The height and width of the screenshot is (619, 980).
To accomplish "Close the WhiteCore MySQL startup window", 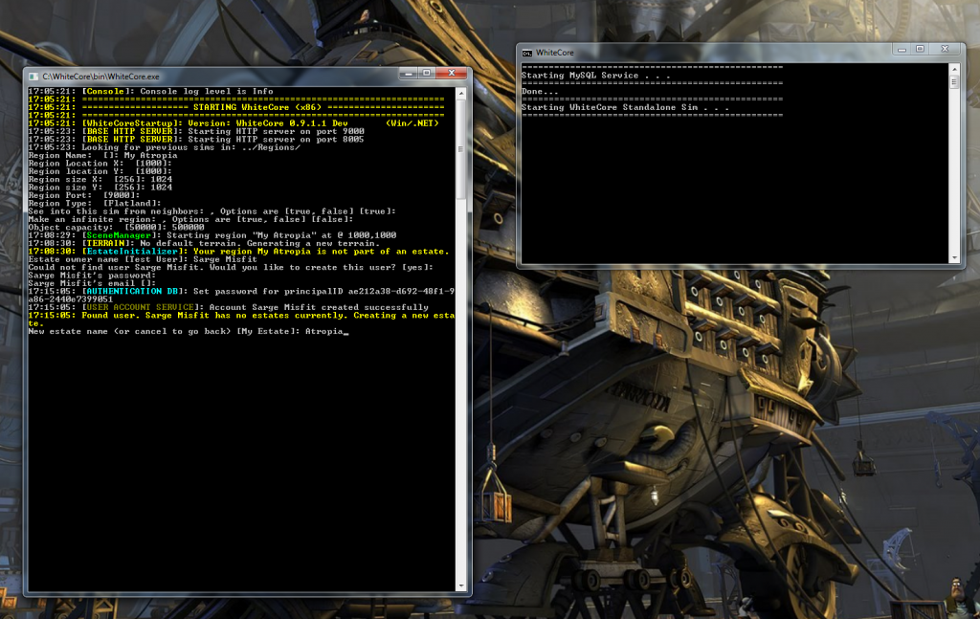I will [x=945, y=50].
